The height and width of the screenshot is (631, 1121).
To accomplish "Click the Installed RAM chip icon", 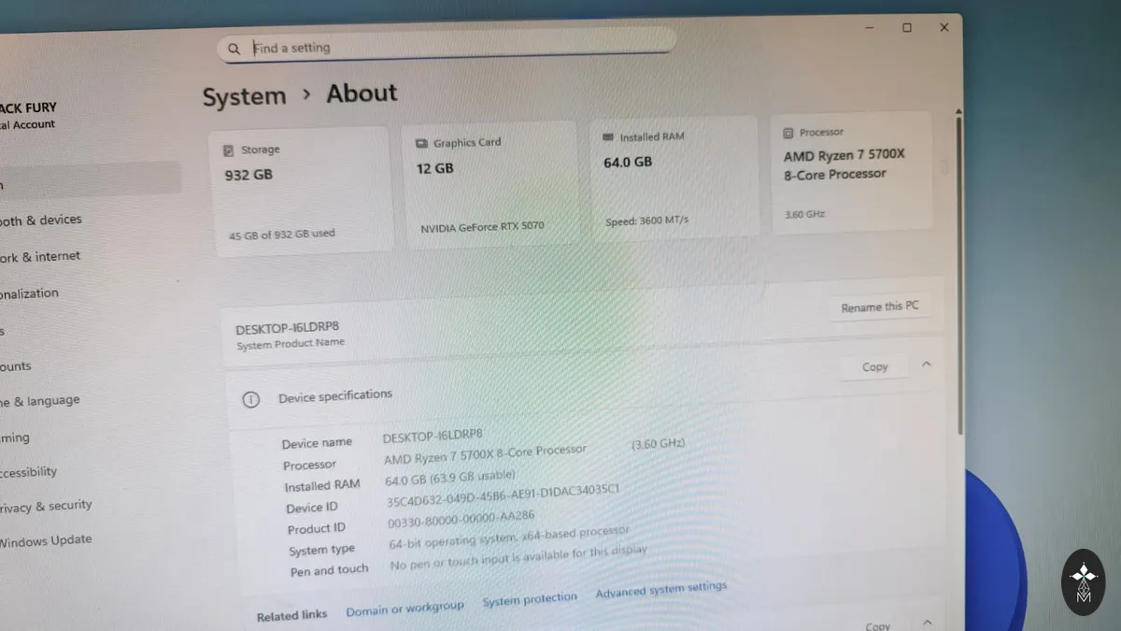I will click(x=609, y=136).
